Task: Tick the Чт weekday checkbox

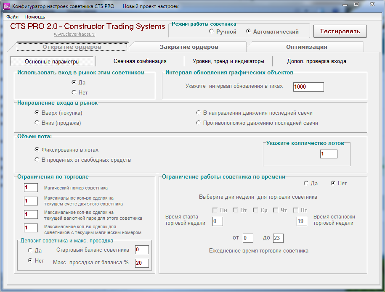Action: 276,210
